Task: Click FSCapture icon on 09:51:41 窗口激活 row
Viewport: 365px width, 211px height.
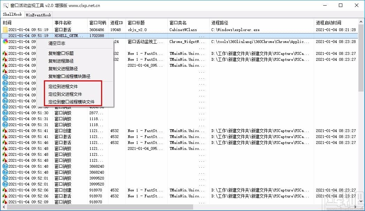Action: [5, 137]
